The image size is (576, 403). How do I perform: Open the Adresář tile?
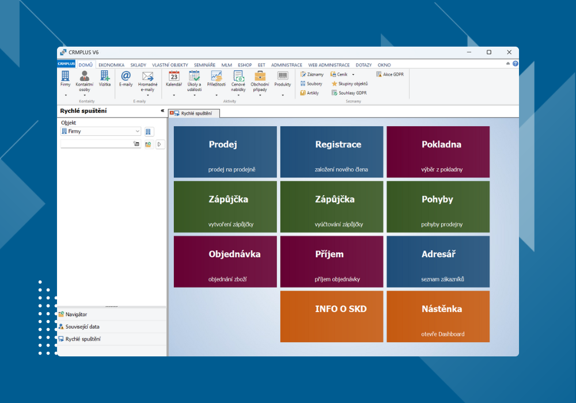(x=438, y=262)
